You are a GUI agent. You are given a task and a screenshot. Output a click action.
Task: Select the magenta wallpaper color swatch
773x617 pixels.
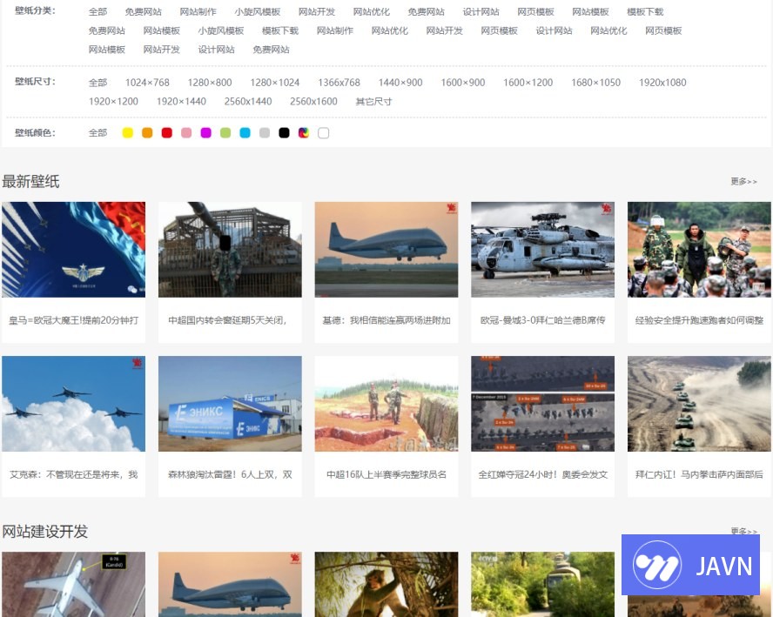click(206, 132)
